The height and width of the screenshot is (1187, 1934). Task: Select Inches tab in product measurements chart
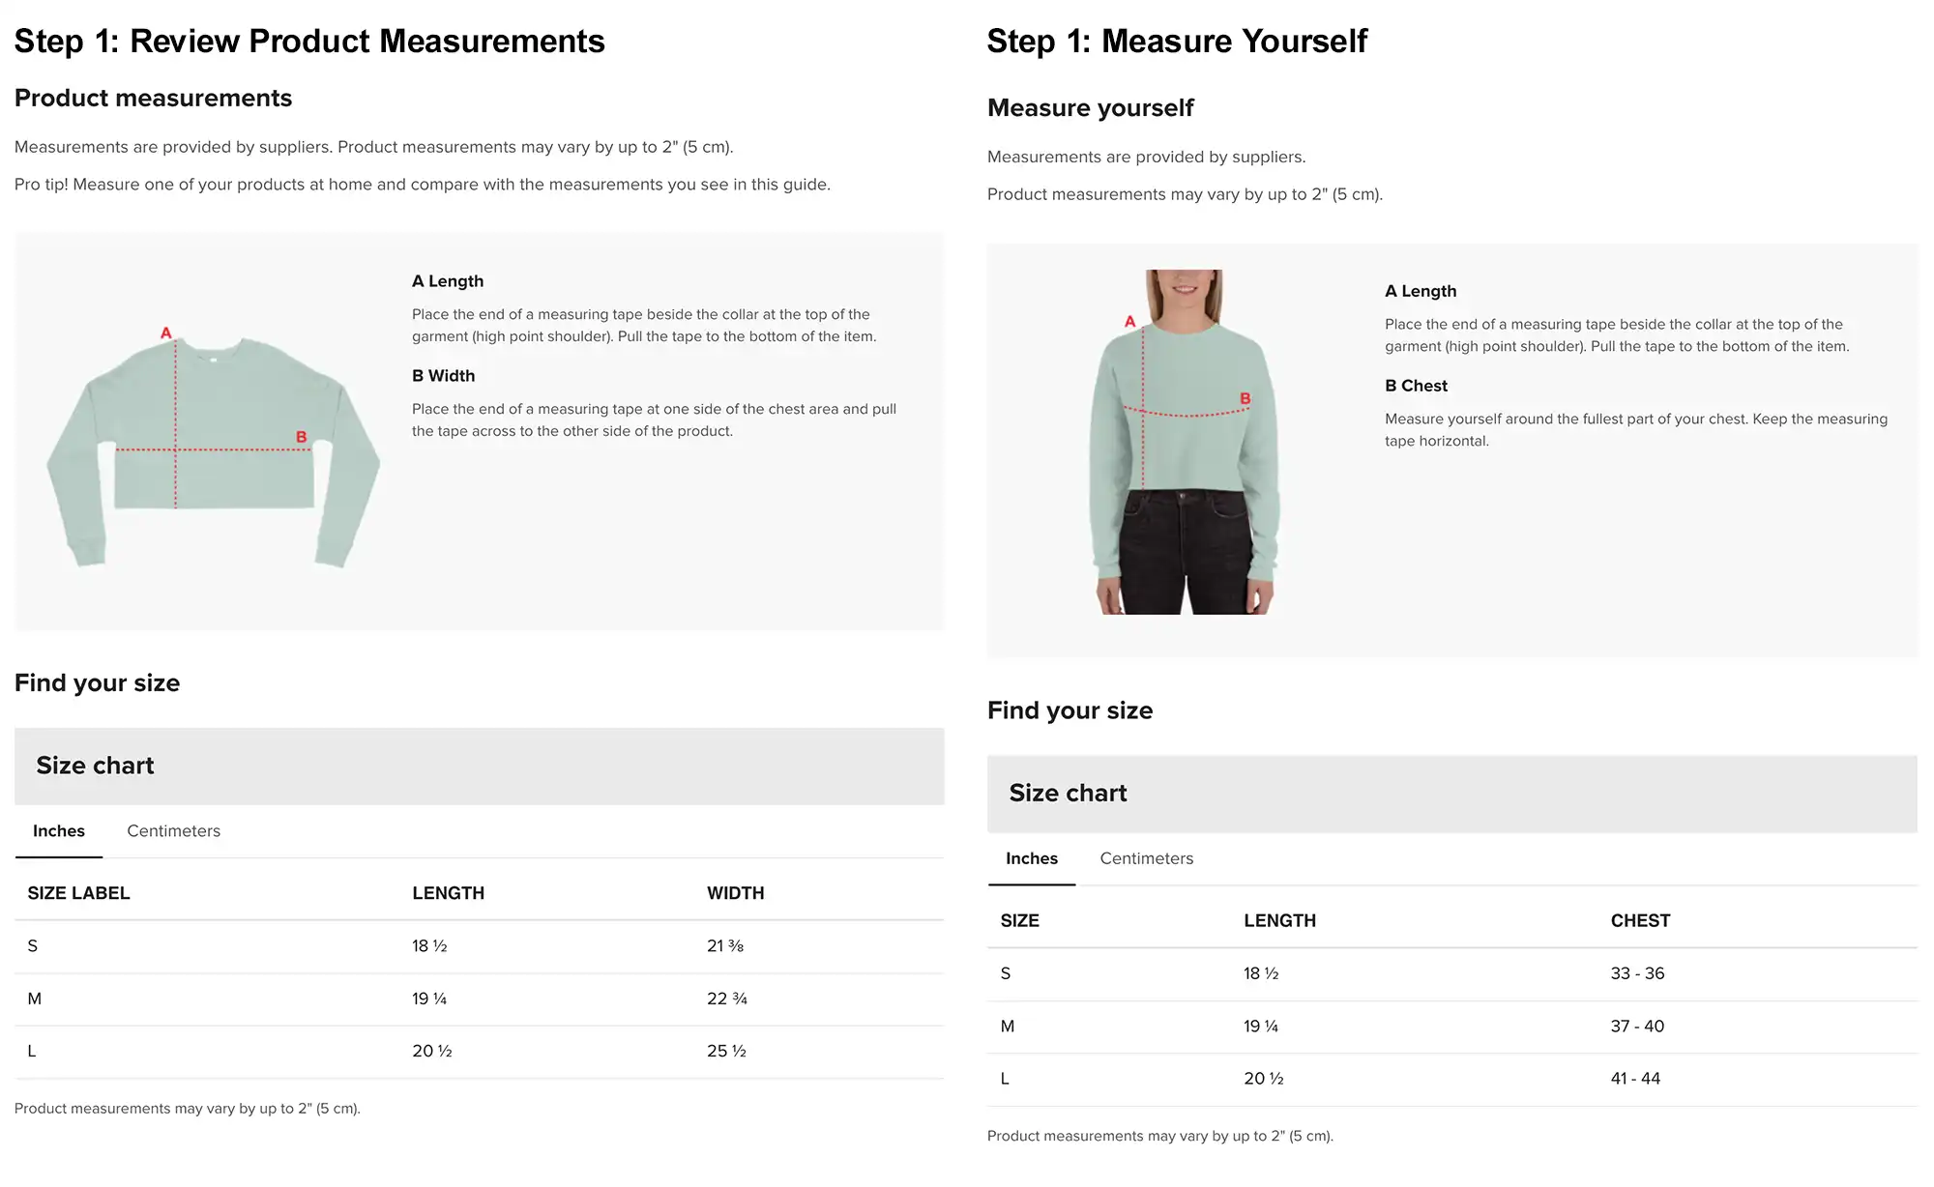tap(59, 831)
